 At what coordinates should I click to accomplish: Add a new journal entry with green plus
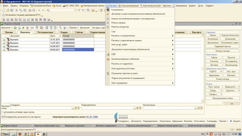pos(15,28)
